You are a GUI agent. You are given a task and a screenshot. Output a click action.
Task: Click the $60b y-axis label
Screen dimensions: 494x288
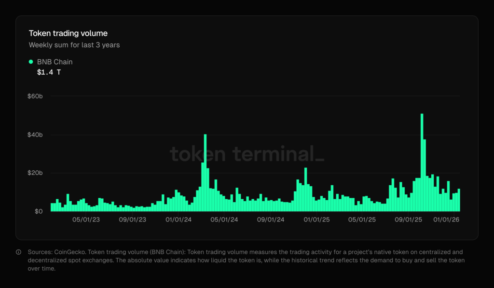(35, 96)
